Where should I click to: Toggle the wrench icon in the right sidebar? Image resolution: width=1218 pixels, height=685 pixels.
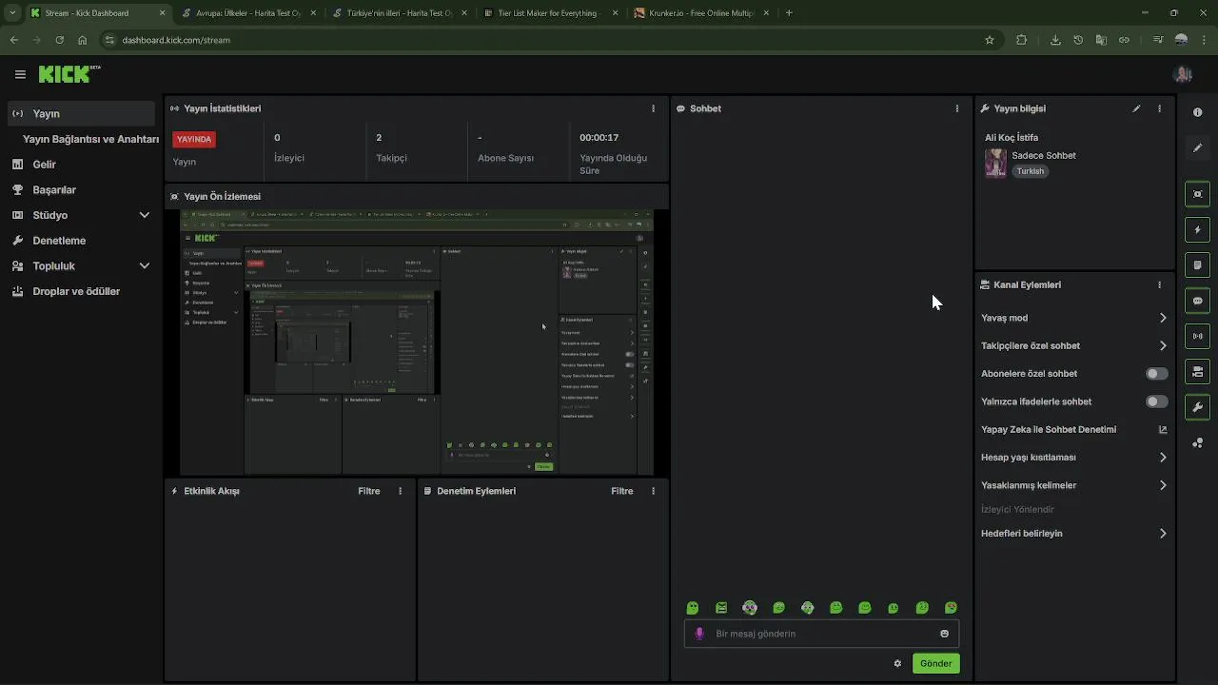pyautogui.click(x=1197, y=407)
